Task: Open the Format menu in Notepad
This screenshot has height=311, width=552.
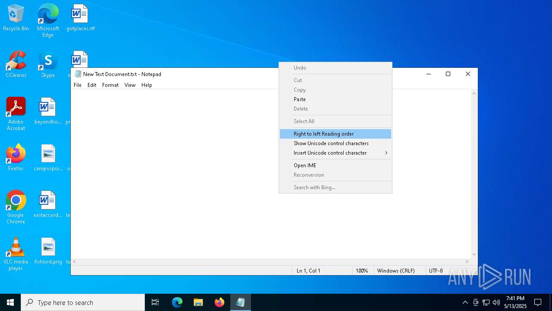Action: click(x=110, y=85)
